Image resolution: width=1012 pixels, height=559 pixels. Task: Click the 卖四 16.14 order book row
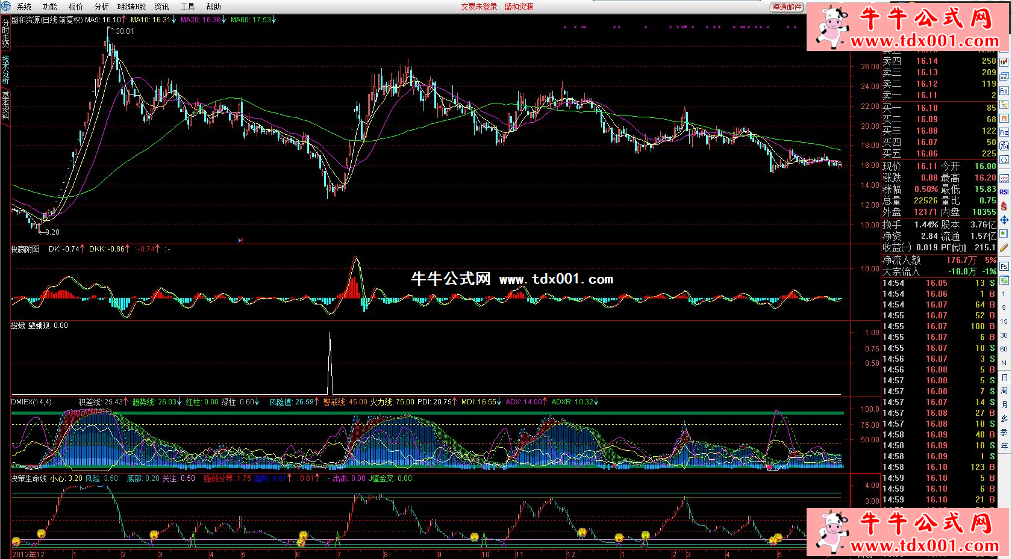click(x=939, y=61)
